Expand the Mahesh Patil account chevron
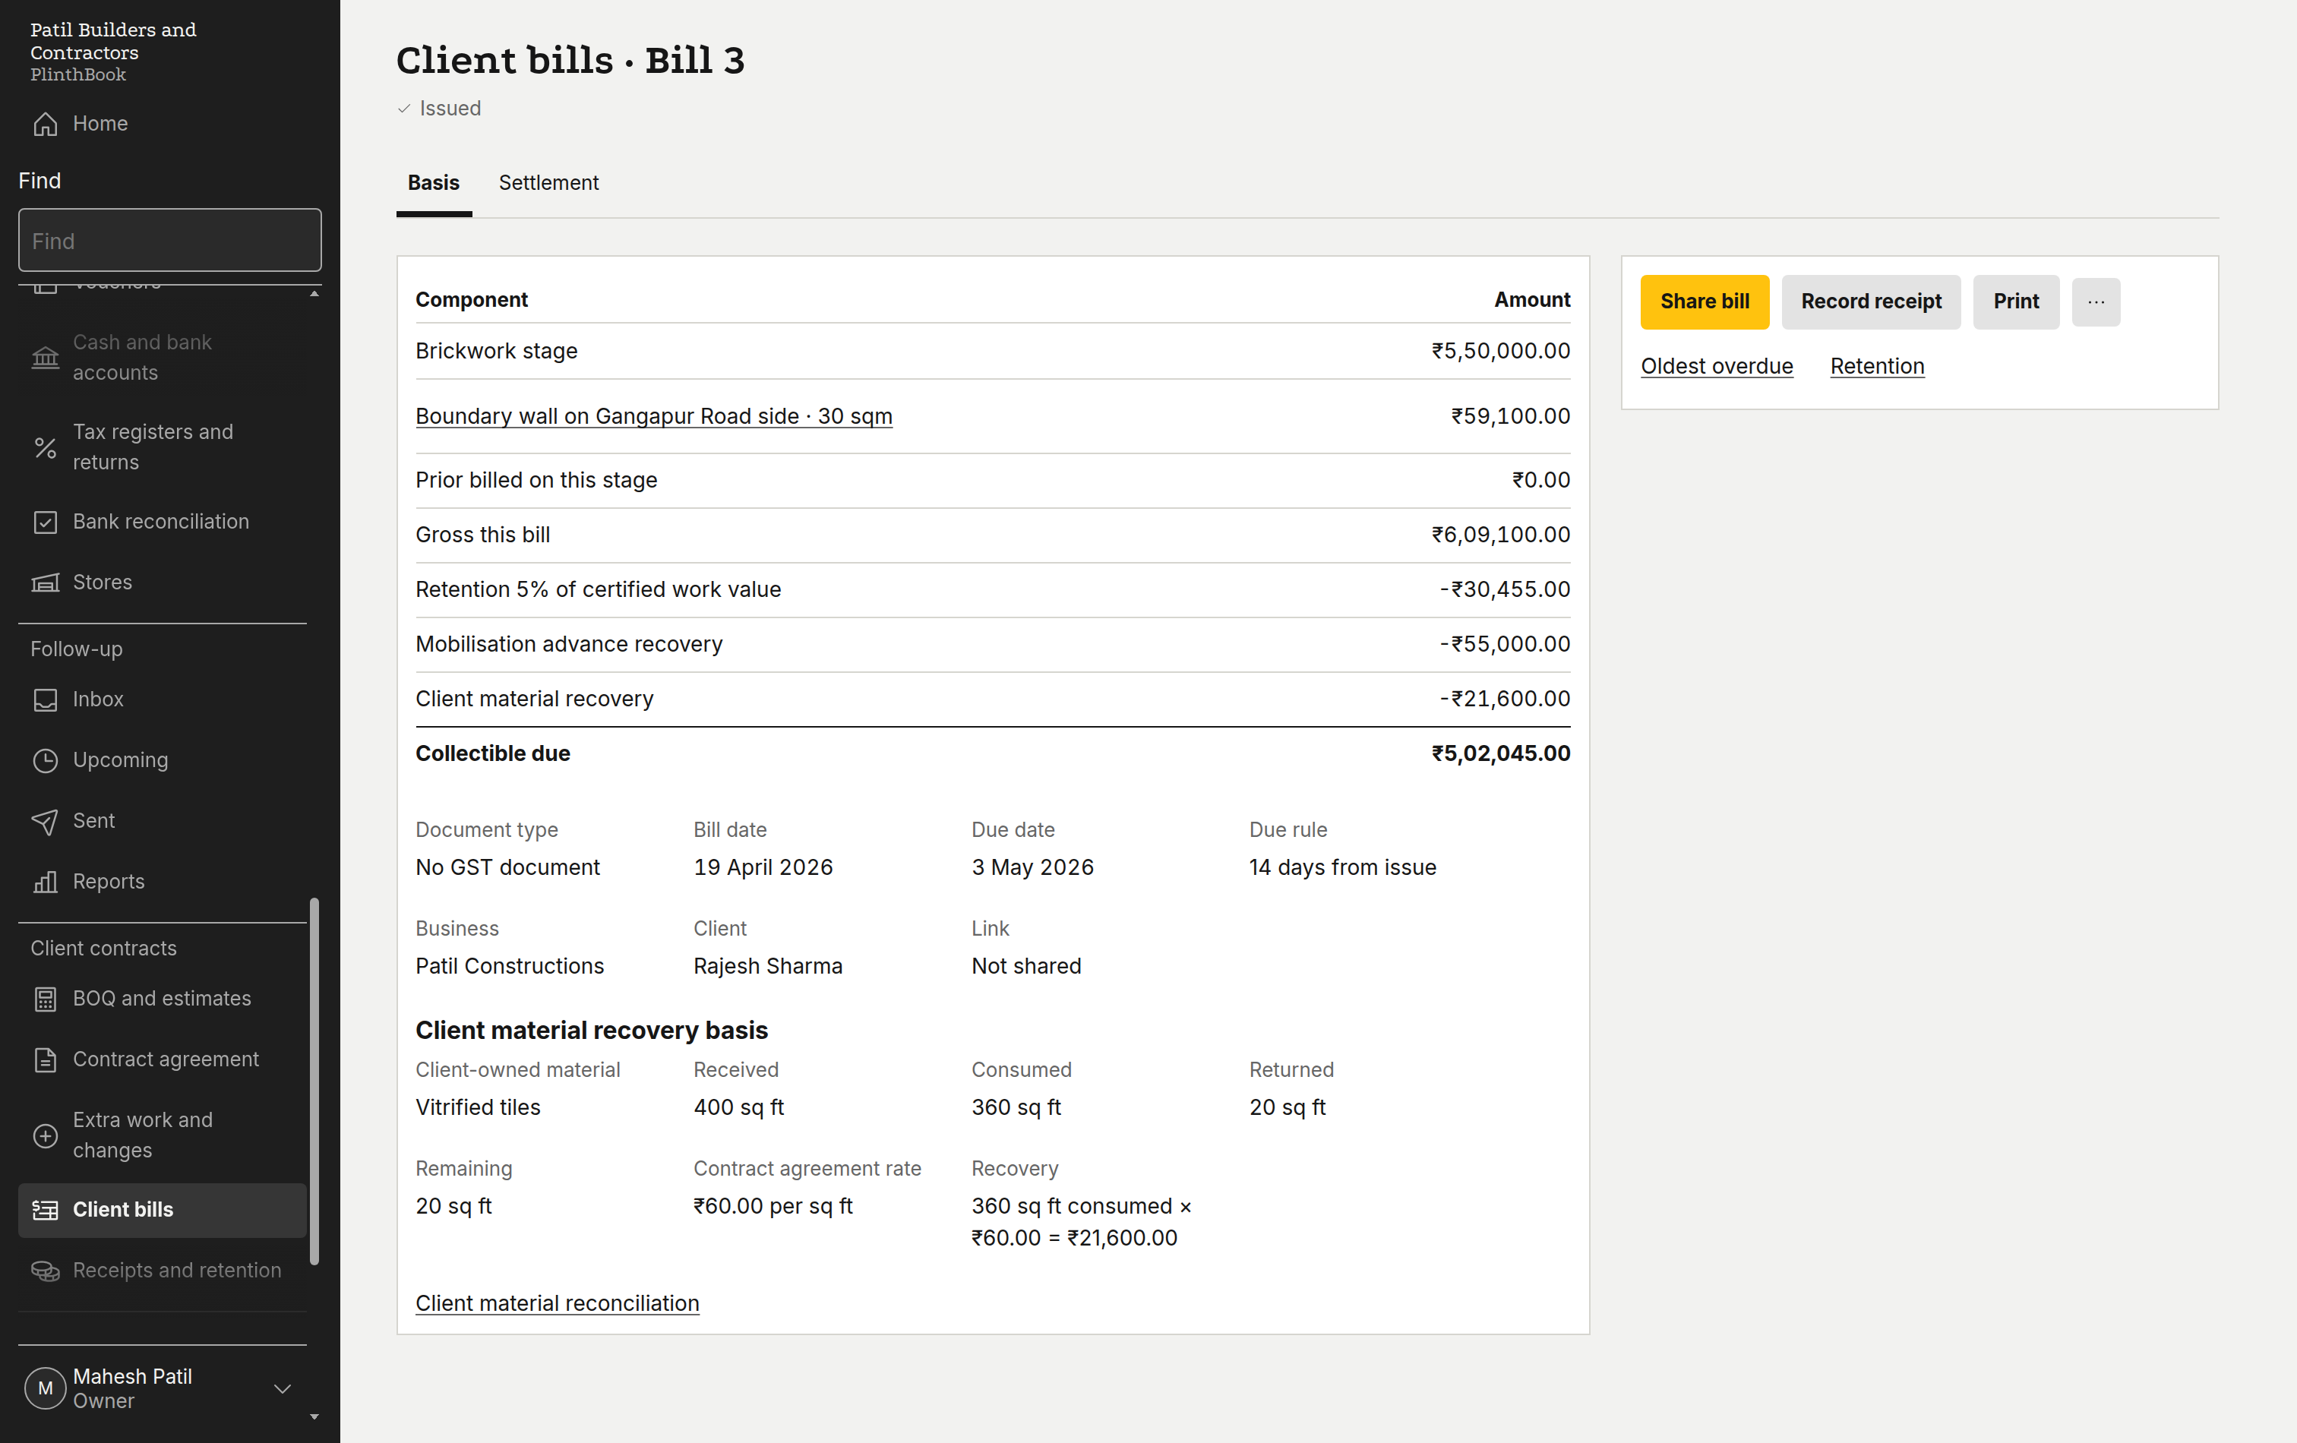2297x1443 pixels. point(283,1388)
